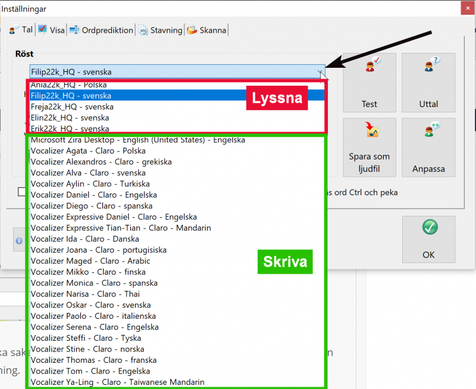476x389 pixels.
Task: Select Vocalizer Agata - Claro - Polska
Action: click(x=177, y=151)
